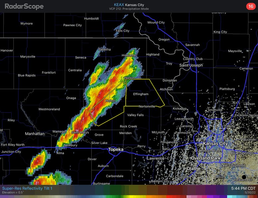Image resolution: width=258 pixels, height=198 pixels.
Task: Tap the Atchison town label
Action: pos(166,89)
